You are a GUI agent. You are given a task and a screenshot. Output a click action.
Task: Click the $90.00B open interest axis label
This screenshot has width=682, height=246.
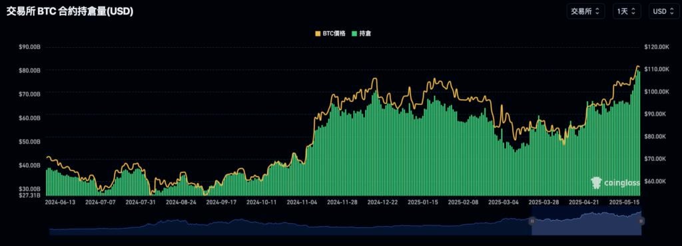click(x=30, y=47)
